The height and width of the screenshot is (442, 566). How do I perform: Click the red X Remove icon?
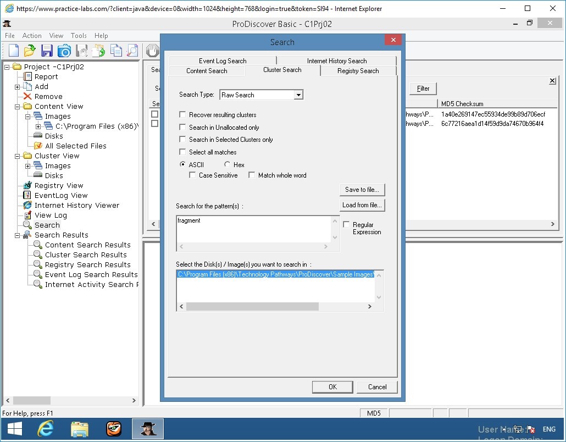[27, 96]
